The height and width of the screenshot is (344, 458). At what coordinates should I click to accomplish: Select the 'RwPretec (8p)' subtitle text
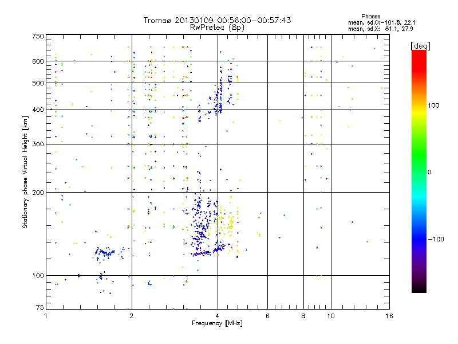pos(217,28)
